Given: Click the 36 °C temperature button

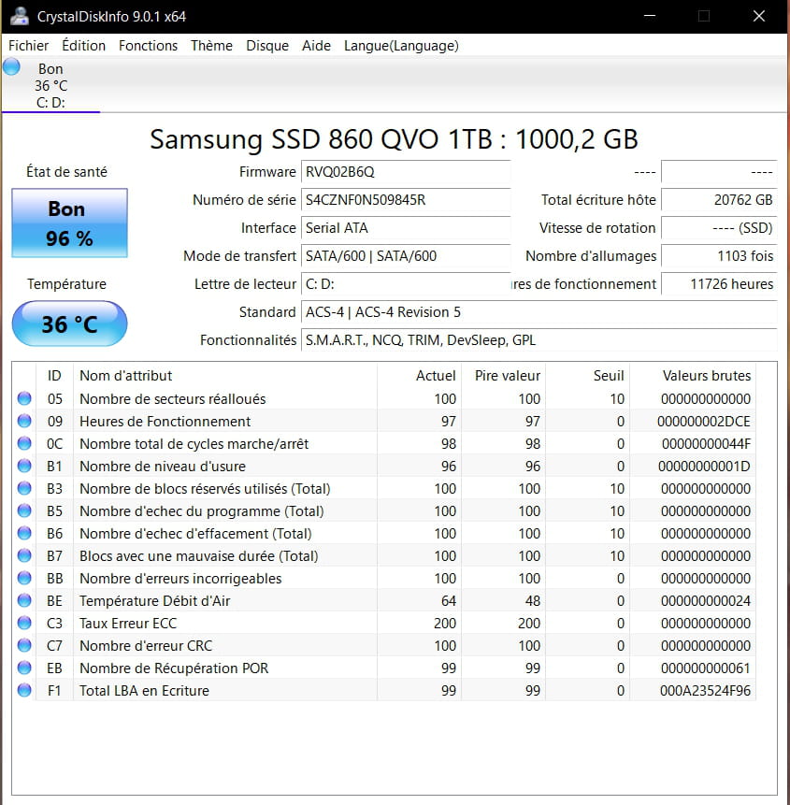Looking at the screenshot, I should coord(69,323).
